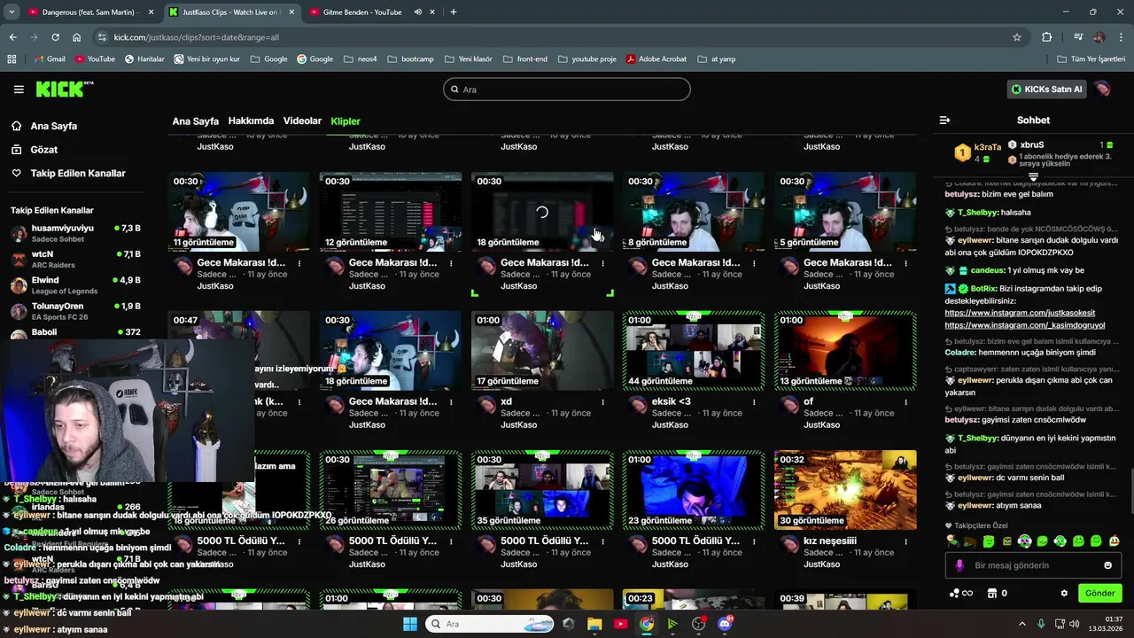Open options for 11 görüntüleme Gece Makarası clip

[x=299, y=263]
